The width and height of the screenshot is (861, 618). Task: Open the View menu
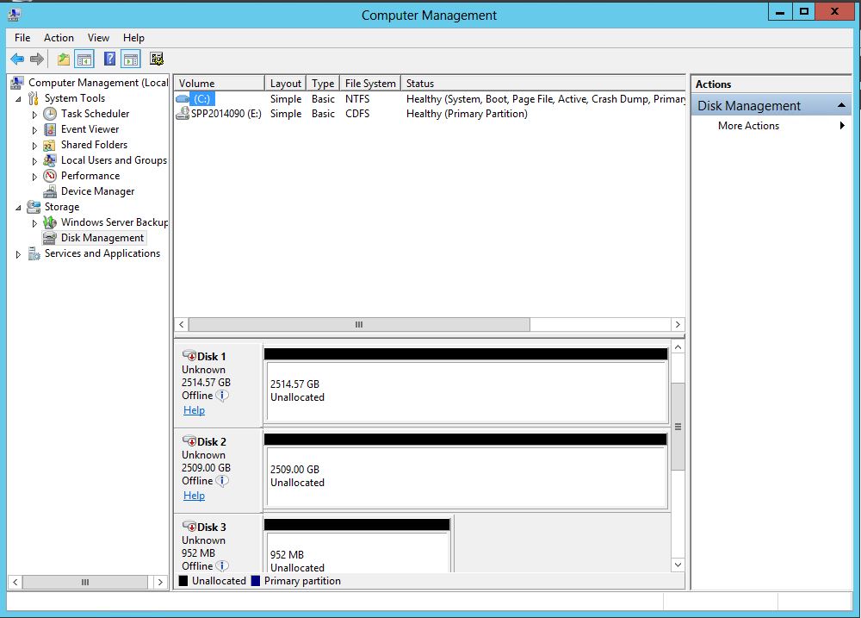[x=98, y=38]
